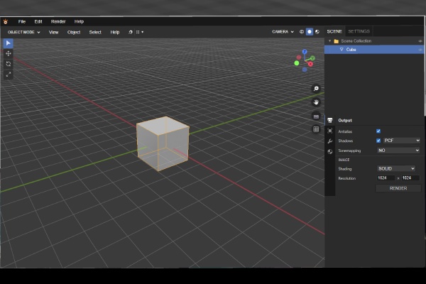Click the RENDER button
The width and height of the screenshot is (426, 284).
[x=398, y=188]
